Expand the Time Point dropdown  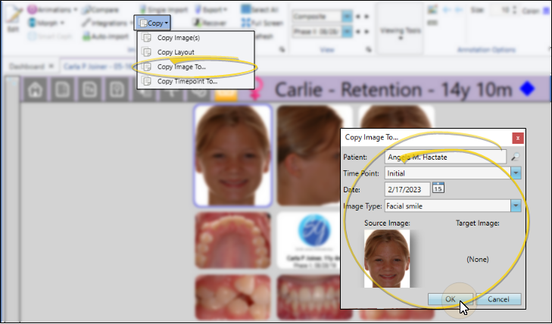(x=516, y=173)
